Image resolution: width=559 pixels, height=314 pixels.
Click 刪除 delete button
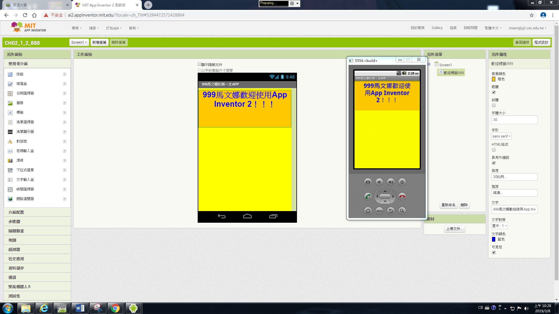464,205
